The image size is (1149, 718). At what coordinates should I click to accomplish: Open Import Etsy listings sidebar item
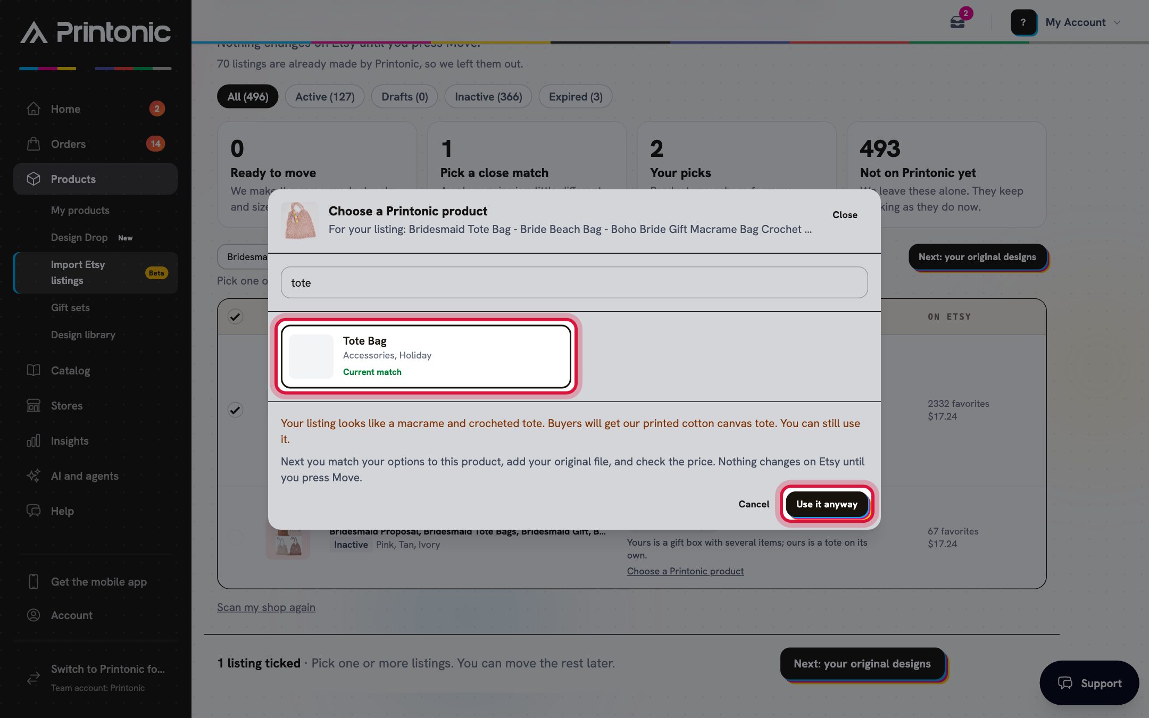click(96, 272)
